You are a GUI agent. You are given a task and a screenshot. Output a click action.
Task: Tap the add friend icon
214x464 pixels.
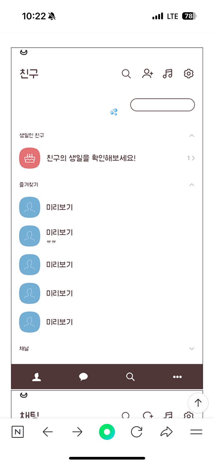click(147, 74)
